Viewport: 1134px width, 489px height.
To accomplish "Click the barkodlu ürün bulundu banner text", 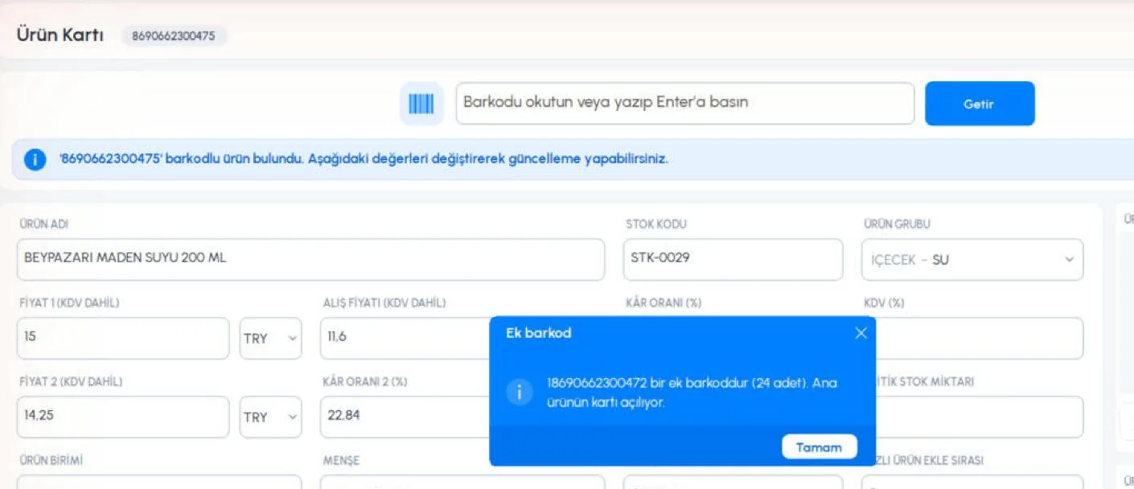I will [364, 159].
